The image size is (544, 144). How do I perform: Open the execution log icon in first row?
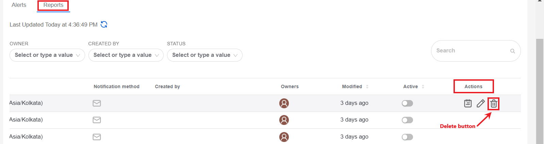point(468,103)
